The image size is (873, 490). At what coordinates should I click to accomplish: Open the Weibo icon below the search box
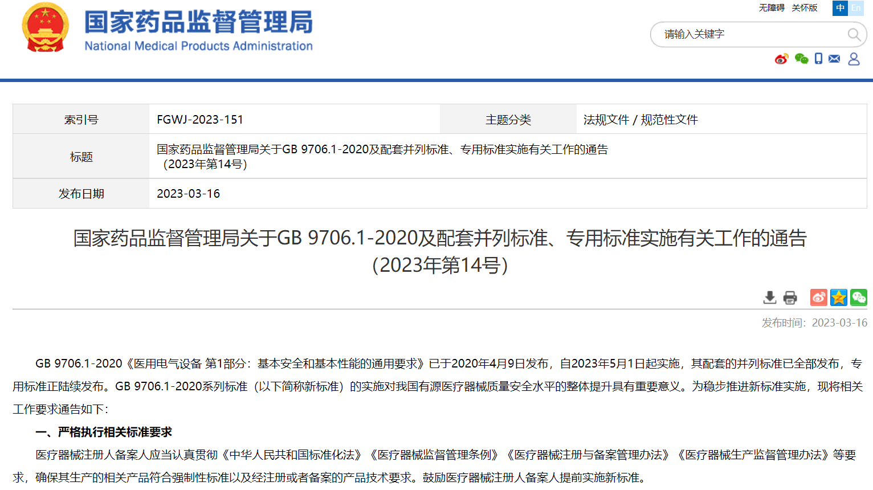[781, 59]
